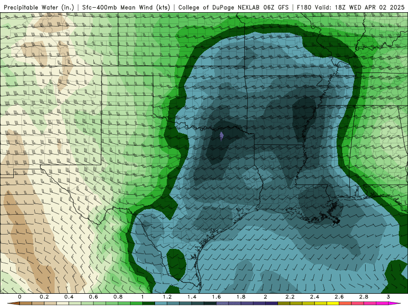
Task: Click the "06Z GFS" model run text
Action: click(x=276, y=8)
